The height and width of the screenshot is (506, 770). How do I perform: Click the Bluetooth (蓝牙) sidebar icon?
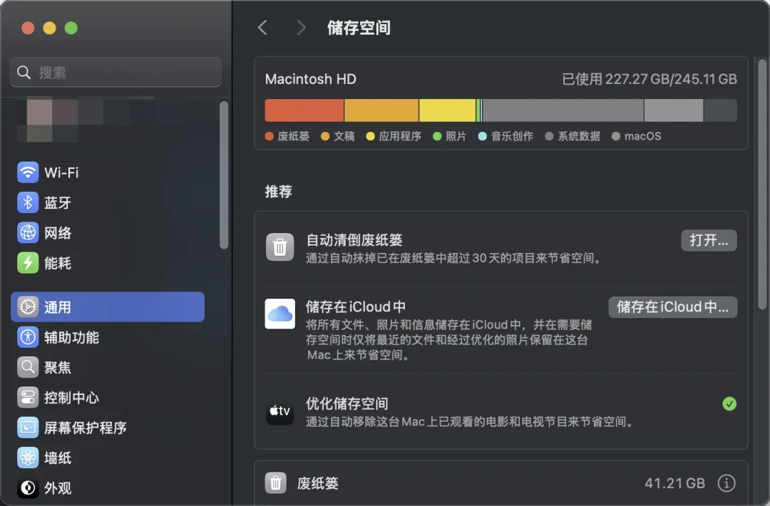point(28,203)
